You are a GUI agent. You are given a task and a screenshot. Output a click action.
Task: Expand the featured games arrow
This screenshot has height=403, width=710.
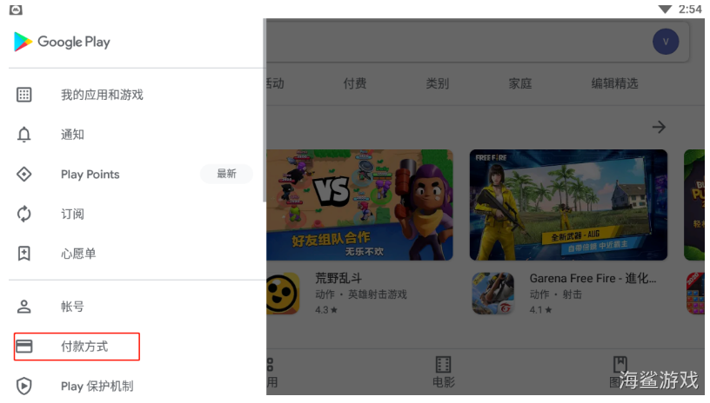coord(659,127)
